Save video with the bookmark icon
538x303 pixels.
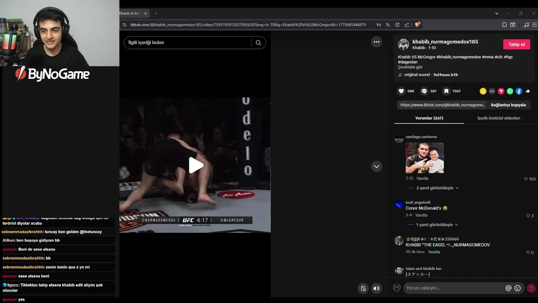[446, 91]
